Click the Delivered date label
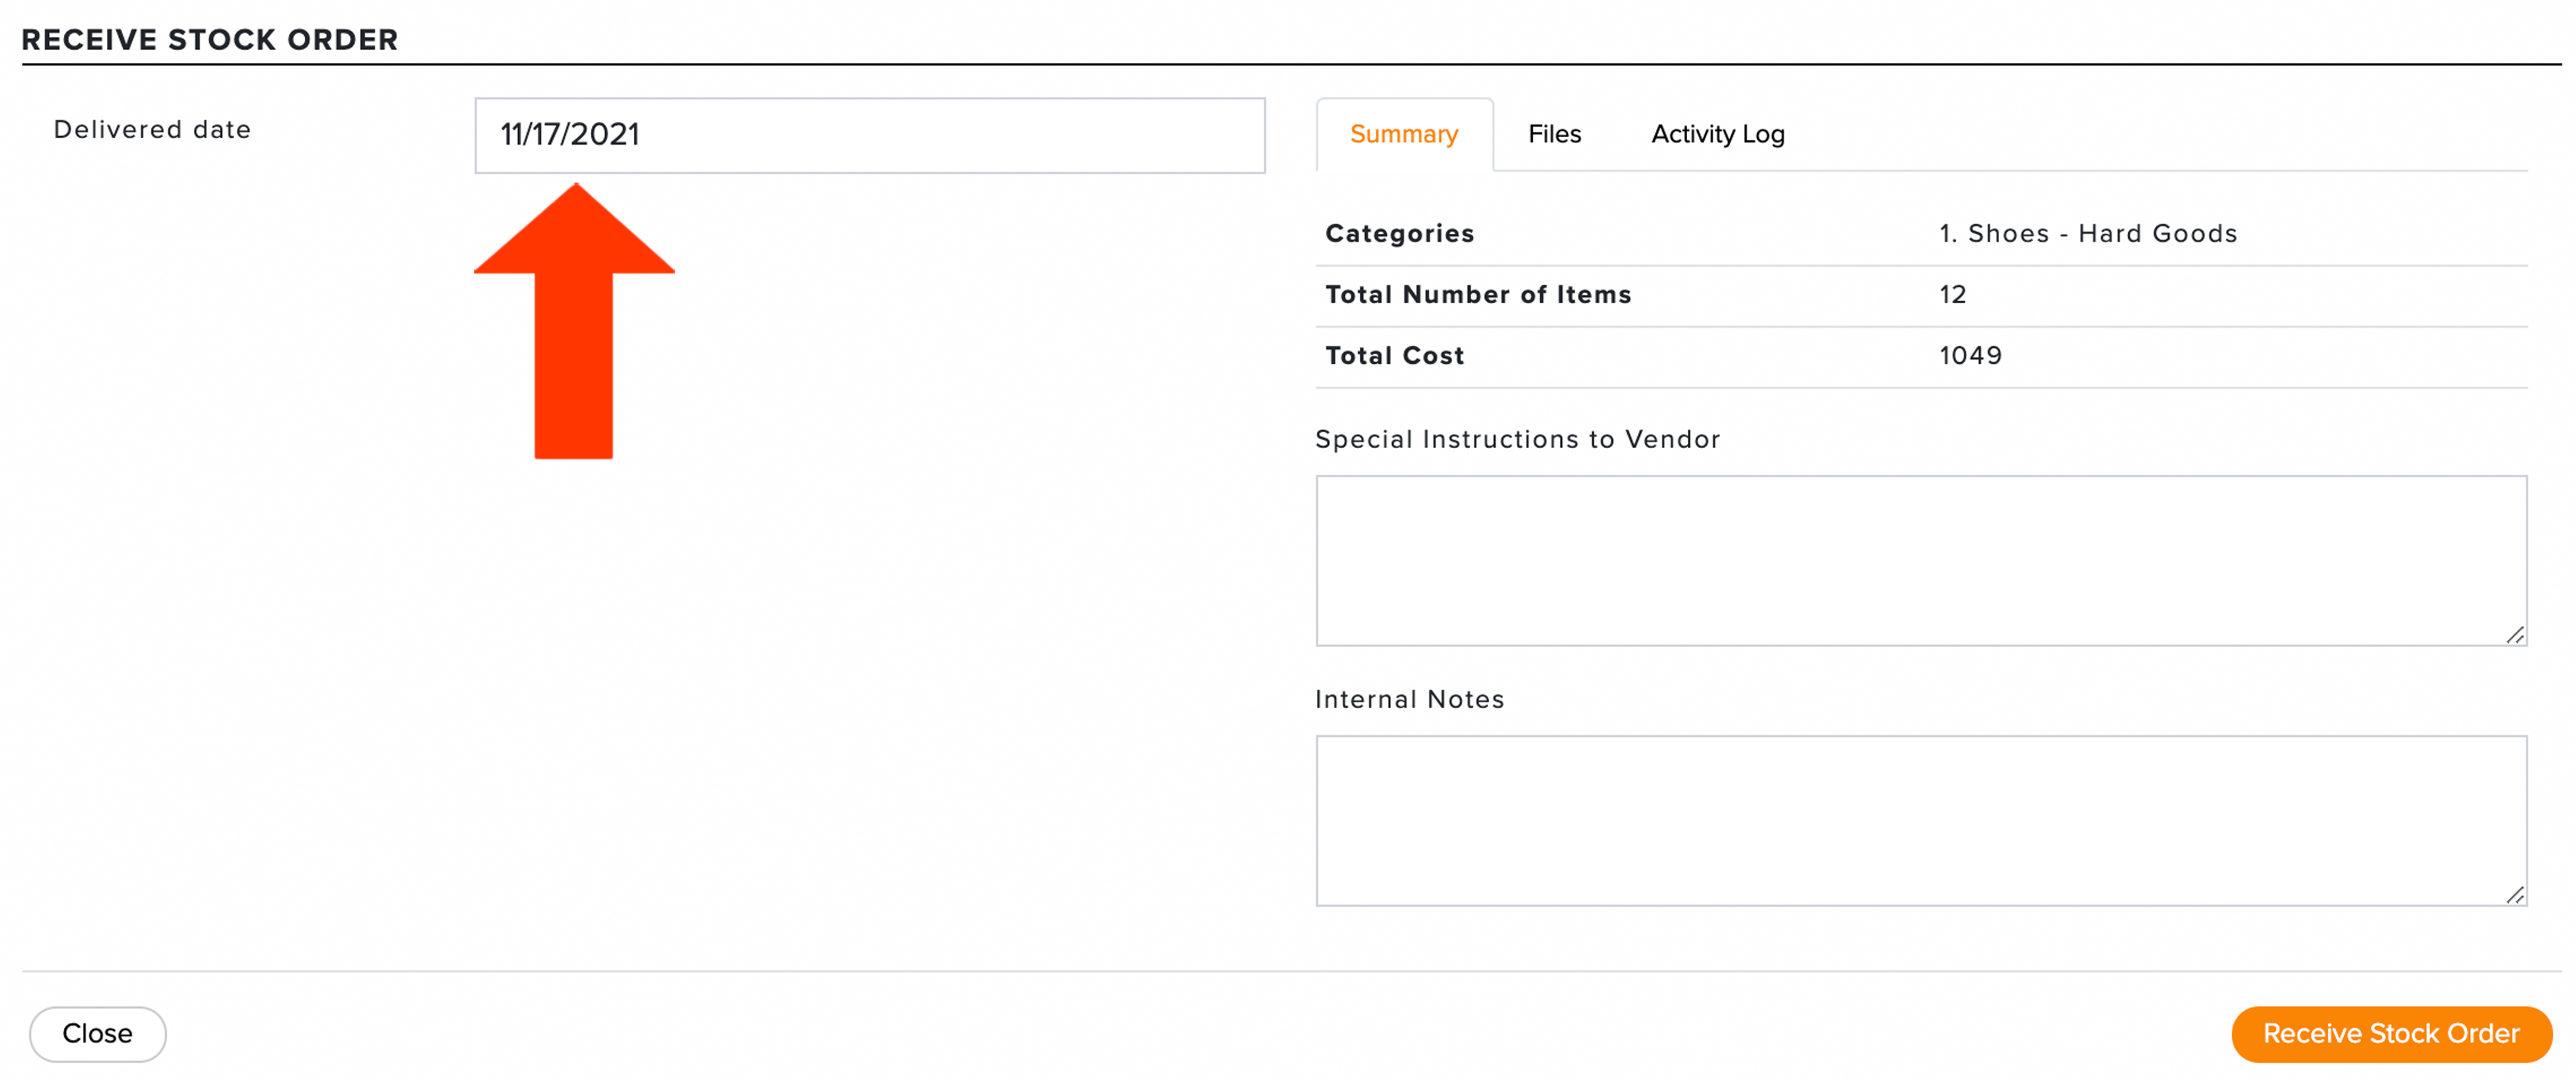Image resolution: width=2576 pixels, height=1081 pixels. coord(152,129)
